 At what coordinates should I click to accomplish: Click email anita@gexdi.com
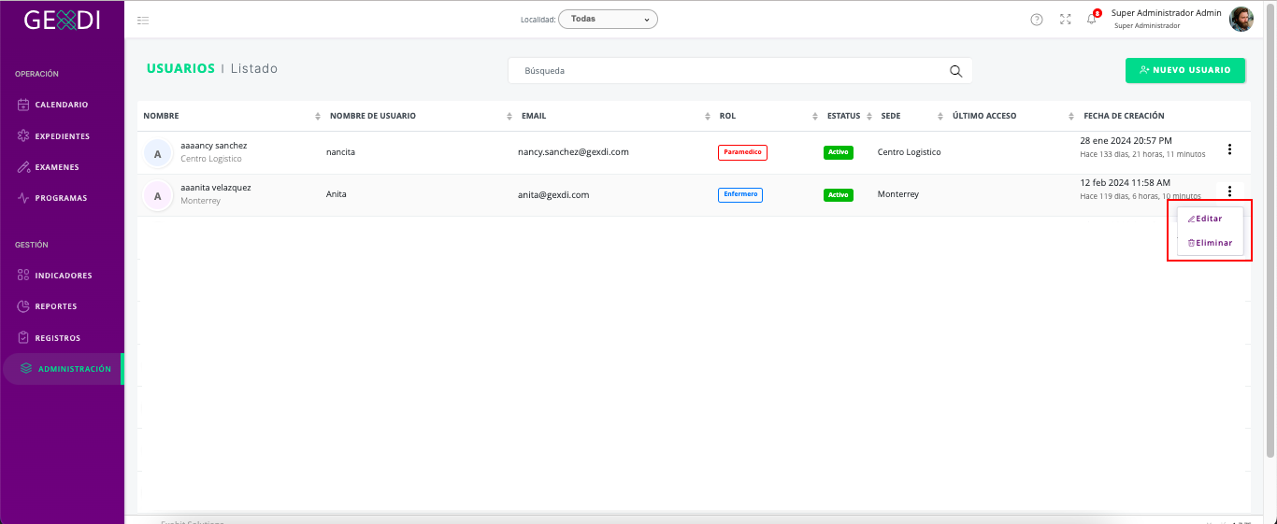(553, 194)
